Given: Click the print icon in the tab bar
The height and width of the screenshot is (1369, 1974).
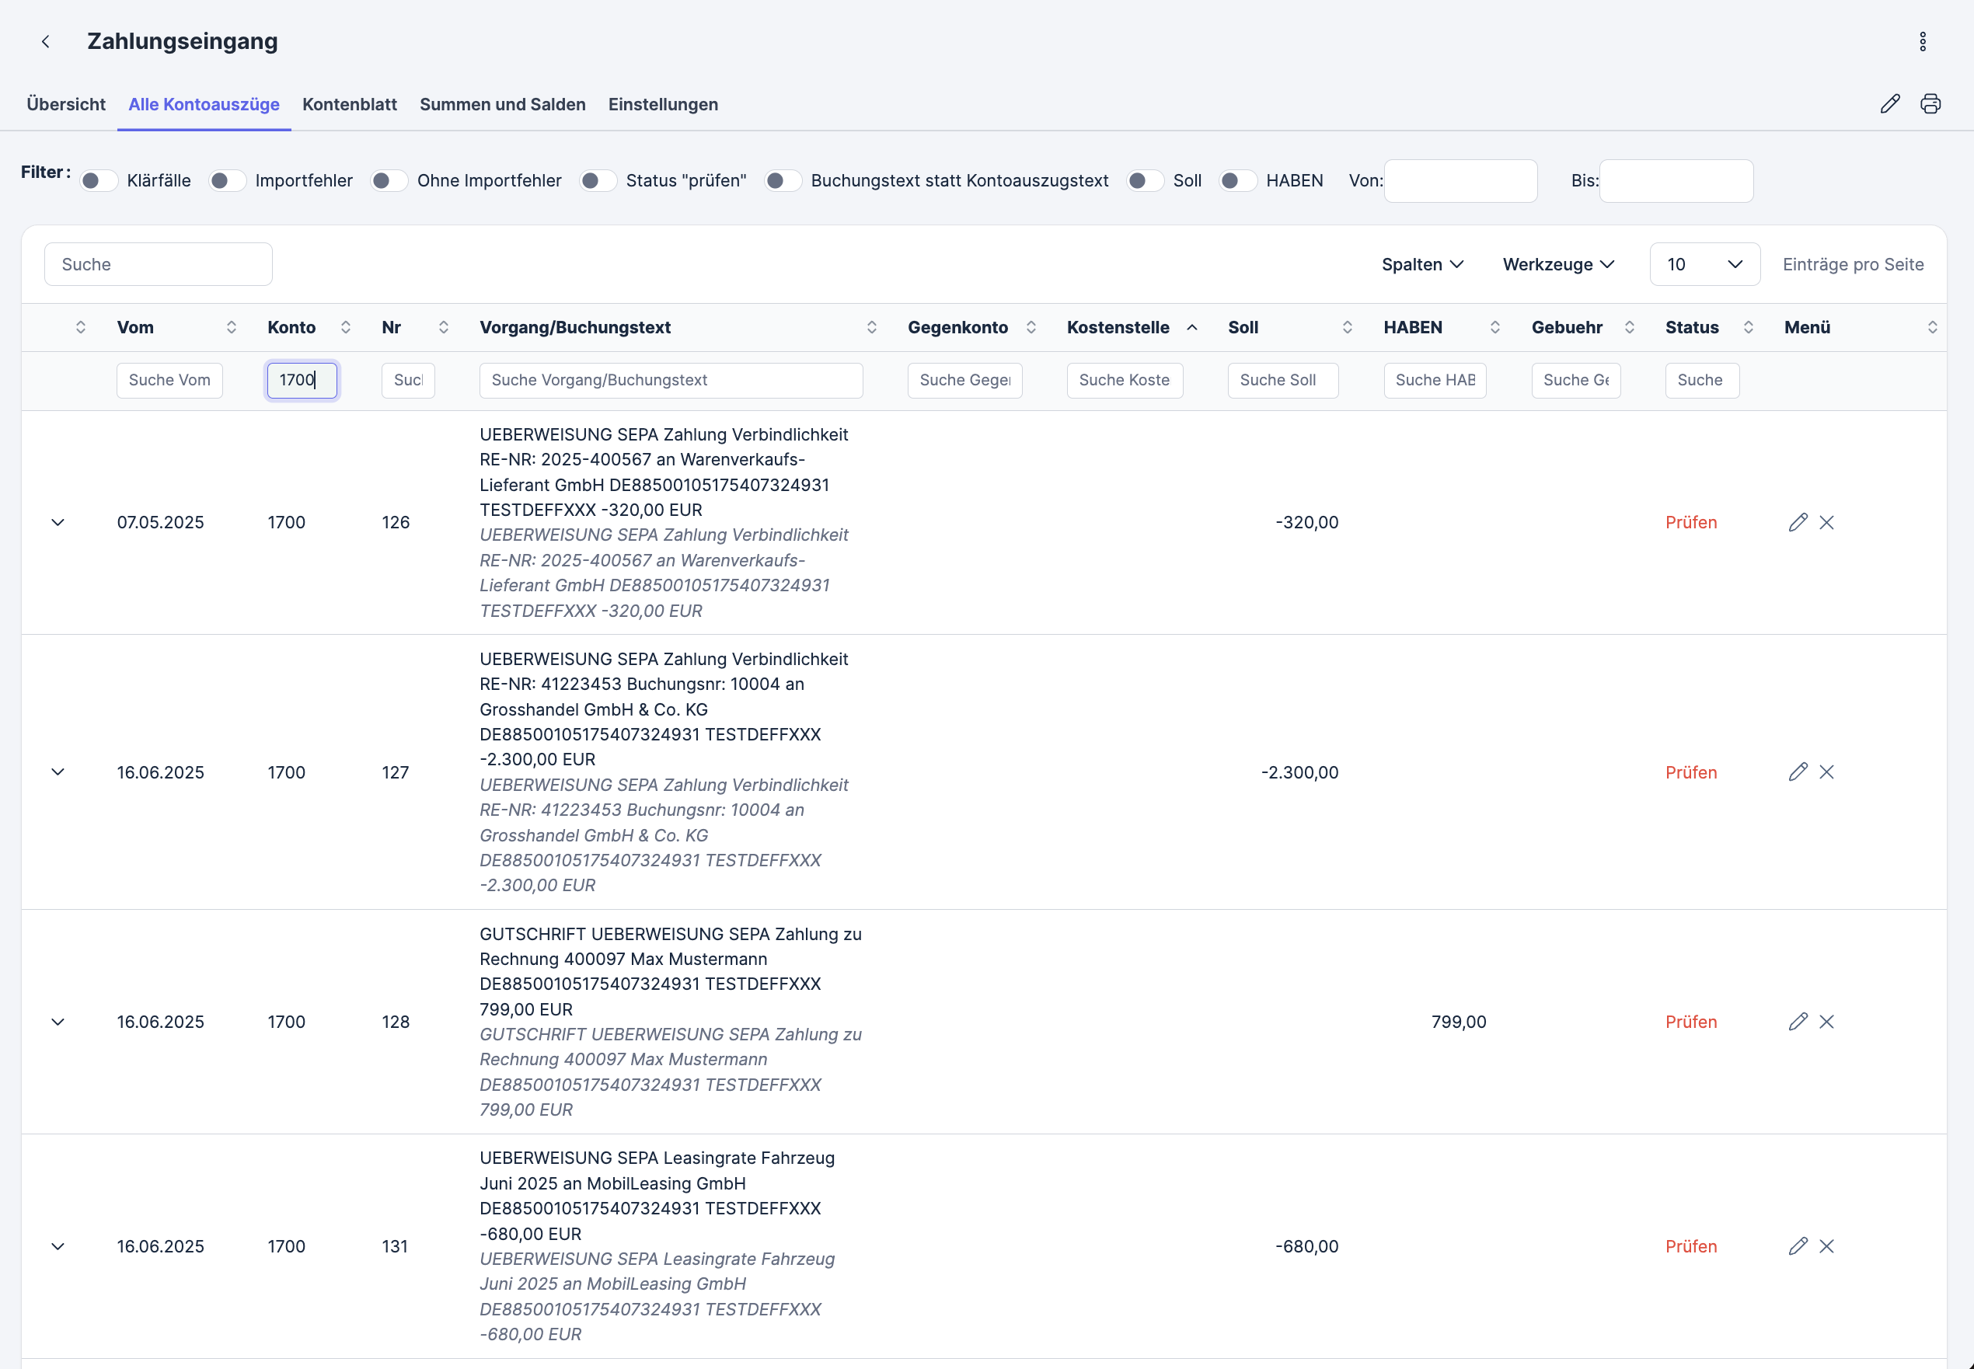Looking at the screenshot, I should tap(1930, 104).
